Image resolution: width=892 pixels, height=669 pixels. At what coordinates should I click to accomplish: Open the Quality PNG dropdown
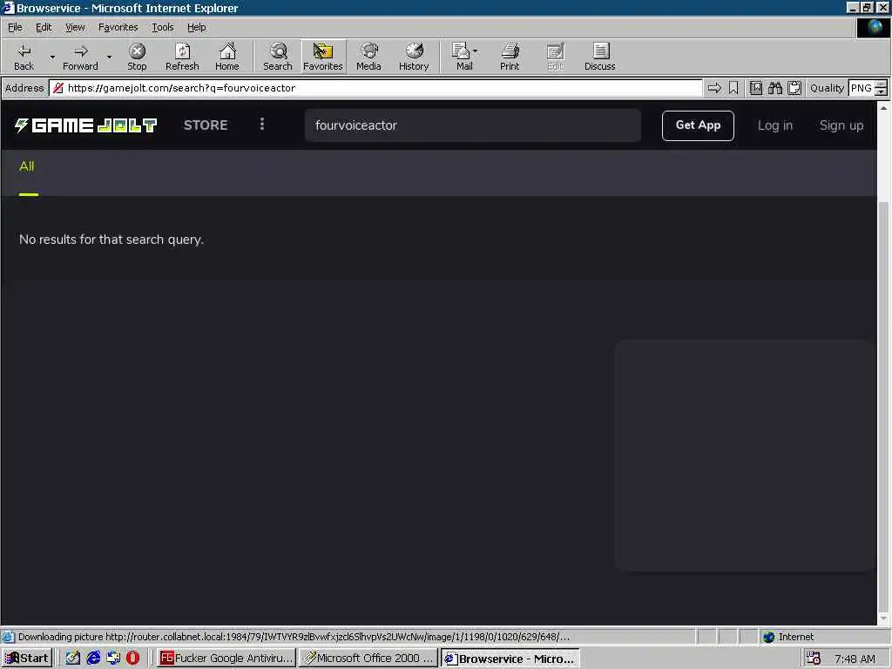point(881,88)
